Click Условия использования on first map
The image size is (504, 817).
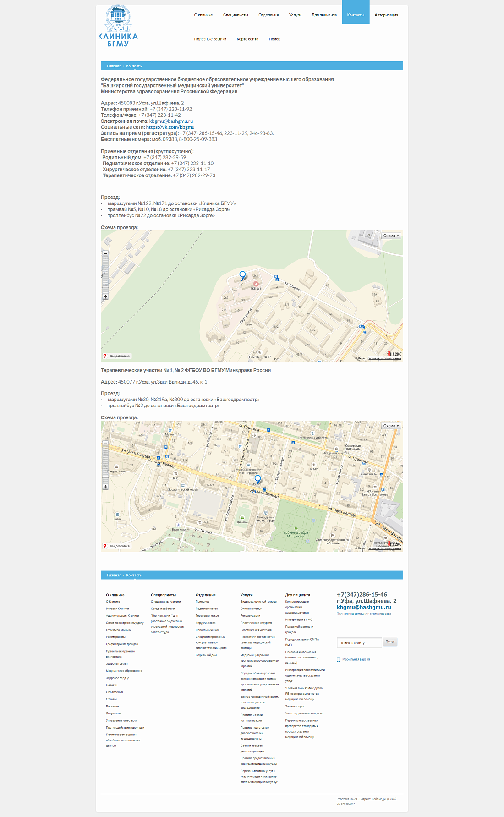tap(385, 358)
